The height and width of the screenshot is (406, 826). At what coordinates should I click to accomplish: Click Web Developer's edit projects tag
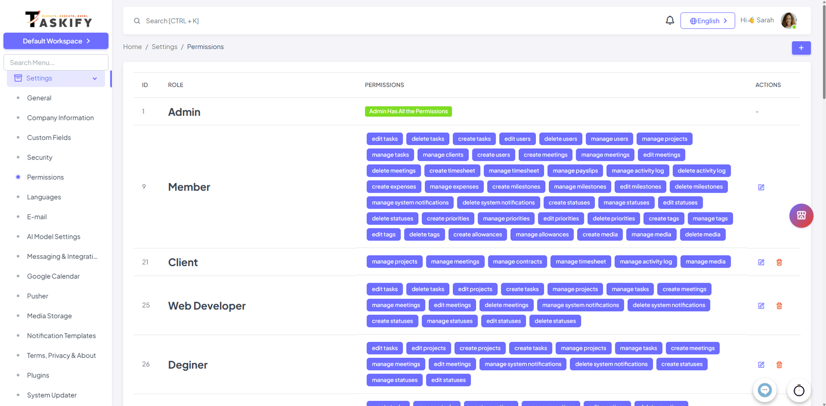point(475,289)
